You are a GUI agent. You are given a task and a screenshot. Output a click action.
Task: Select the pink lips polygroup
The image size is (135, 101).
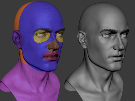[x=51, y=56]
